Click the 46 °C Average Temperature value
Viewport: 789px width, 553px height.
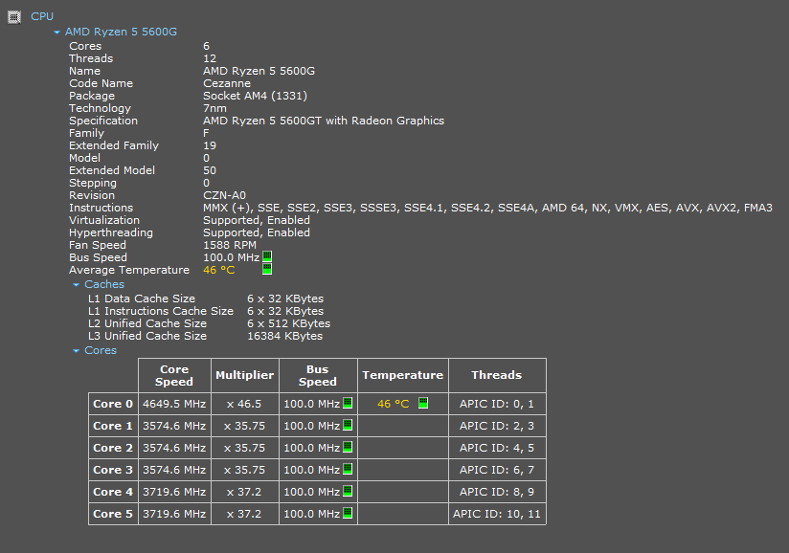(218, 270)
